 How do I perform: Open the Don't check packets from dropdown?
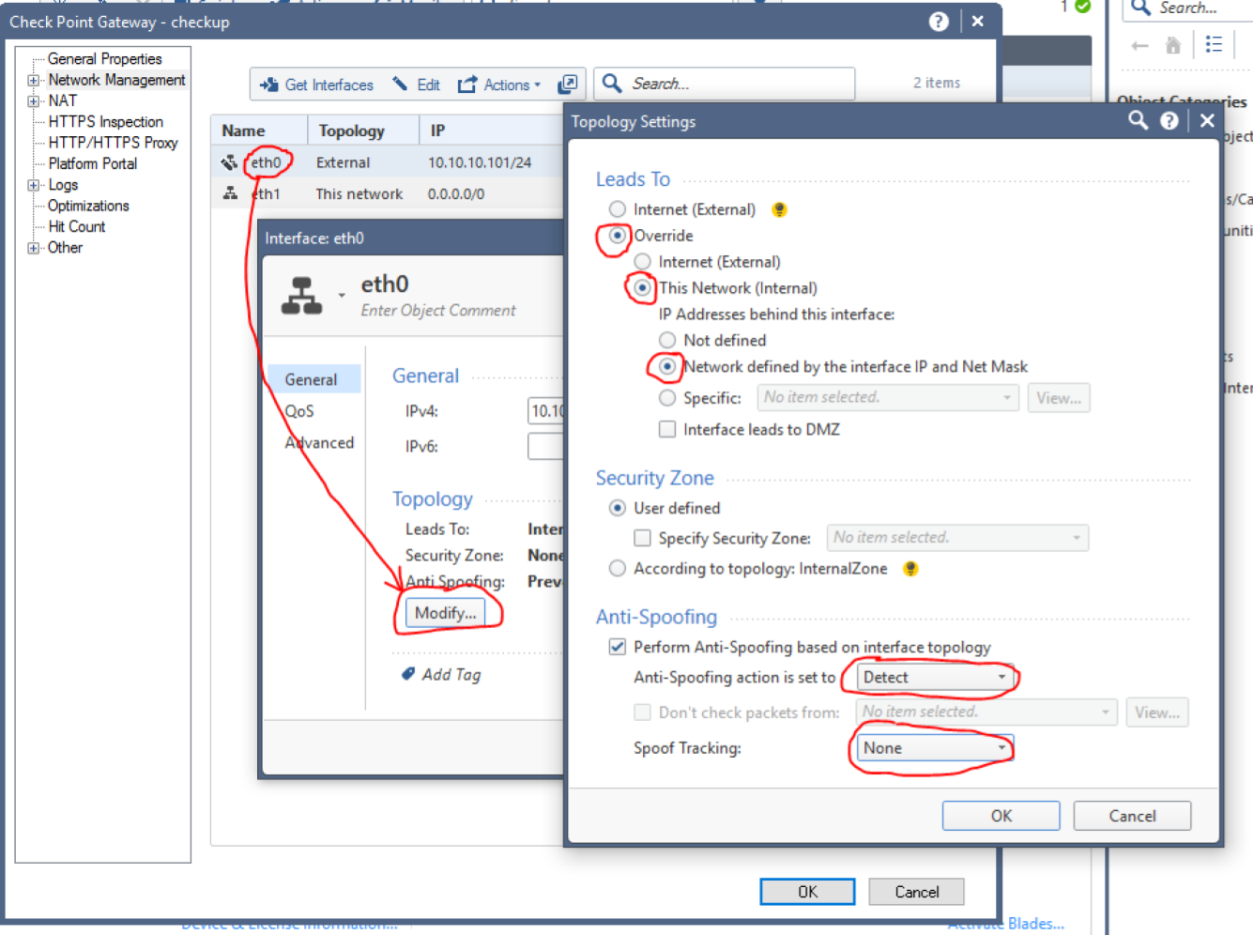986,713
